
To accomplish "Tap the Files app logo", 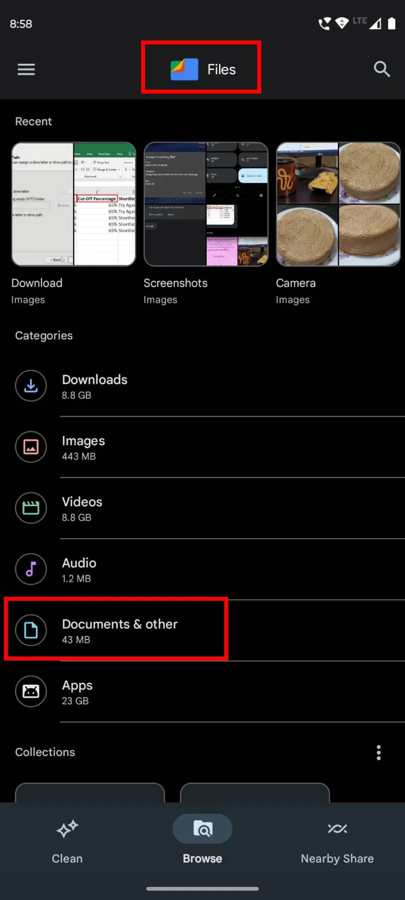I will (x=184, y=69).
